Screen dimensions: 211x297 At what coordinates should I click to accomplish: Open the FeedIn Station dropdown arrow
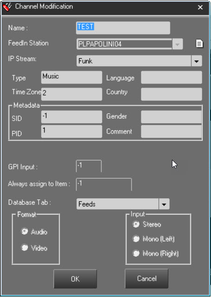[x=178, y=44]
